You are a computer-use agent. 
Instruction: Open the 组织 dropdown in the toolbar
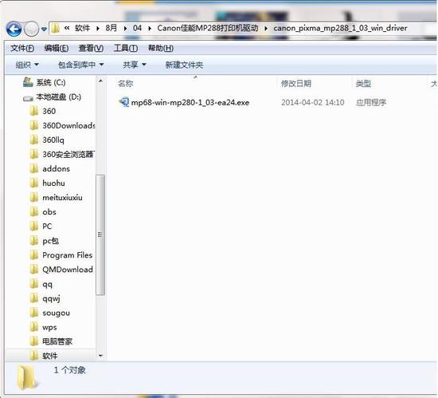27,65
